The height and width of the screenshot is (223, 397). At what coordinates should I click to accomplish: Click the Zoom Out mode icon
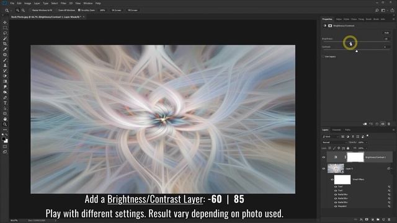(x=23, y=11)
